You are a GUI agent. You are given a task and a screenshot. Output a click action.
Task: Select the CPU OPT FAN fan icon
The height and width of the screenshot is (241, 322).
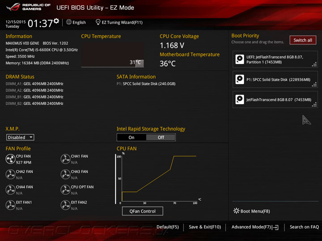65,190
